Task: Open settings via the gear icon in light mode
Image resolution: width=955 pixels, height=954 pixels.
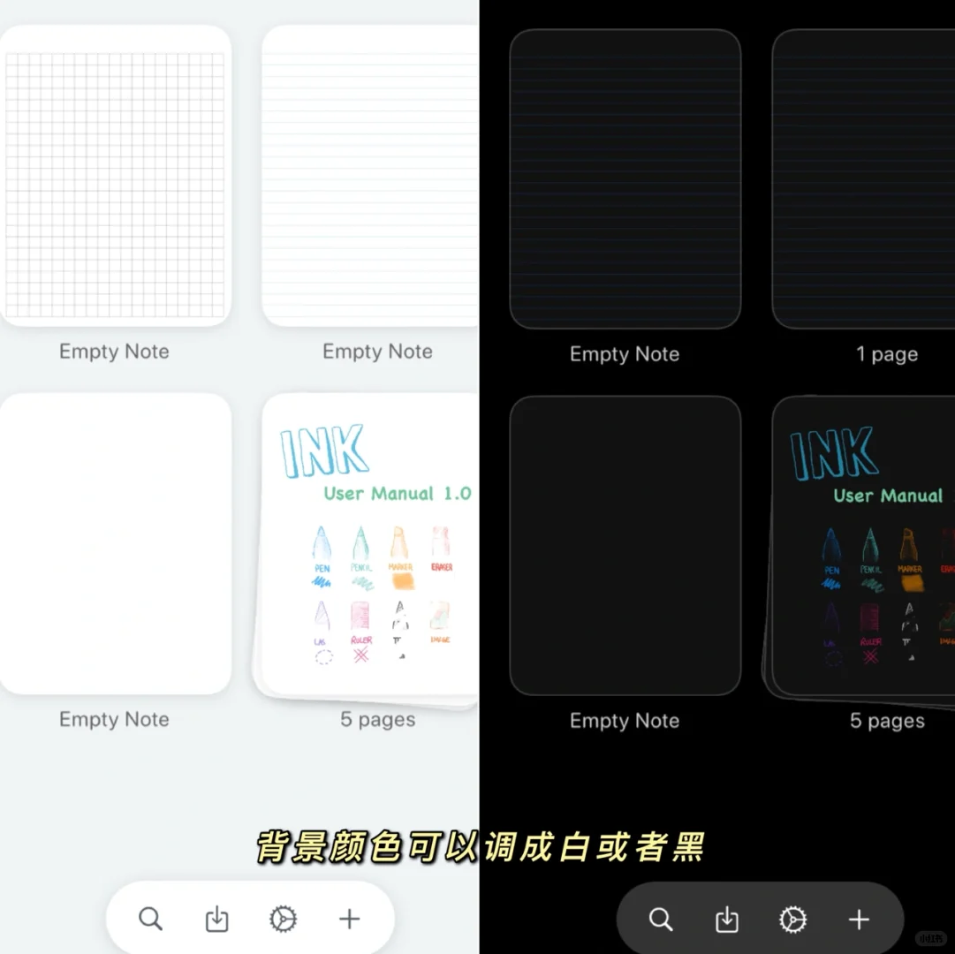Action: coord(283,919)
